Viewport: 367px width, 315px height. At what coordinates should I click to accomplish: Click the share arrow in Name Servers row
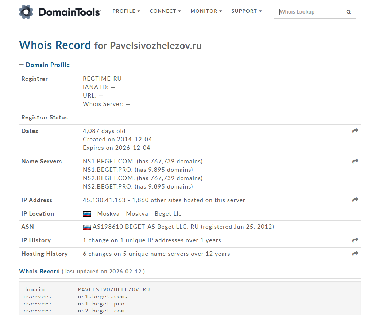[x=355, y=161]
